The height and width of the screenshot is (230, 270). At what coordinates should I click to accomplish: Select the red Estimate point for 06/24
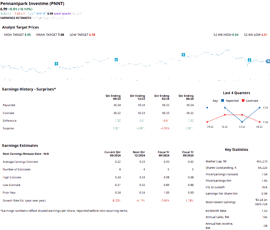[x=260, y=122]
